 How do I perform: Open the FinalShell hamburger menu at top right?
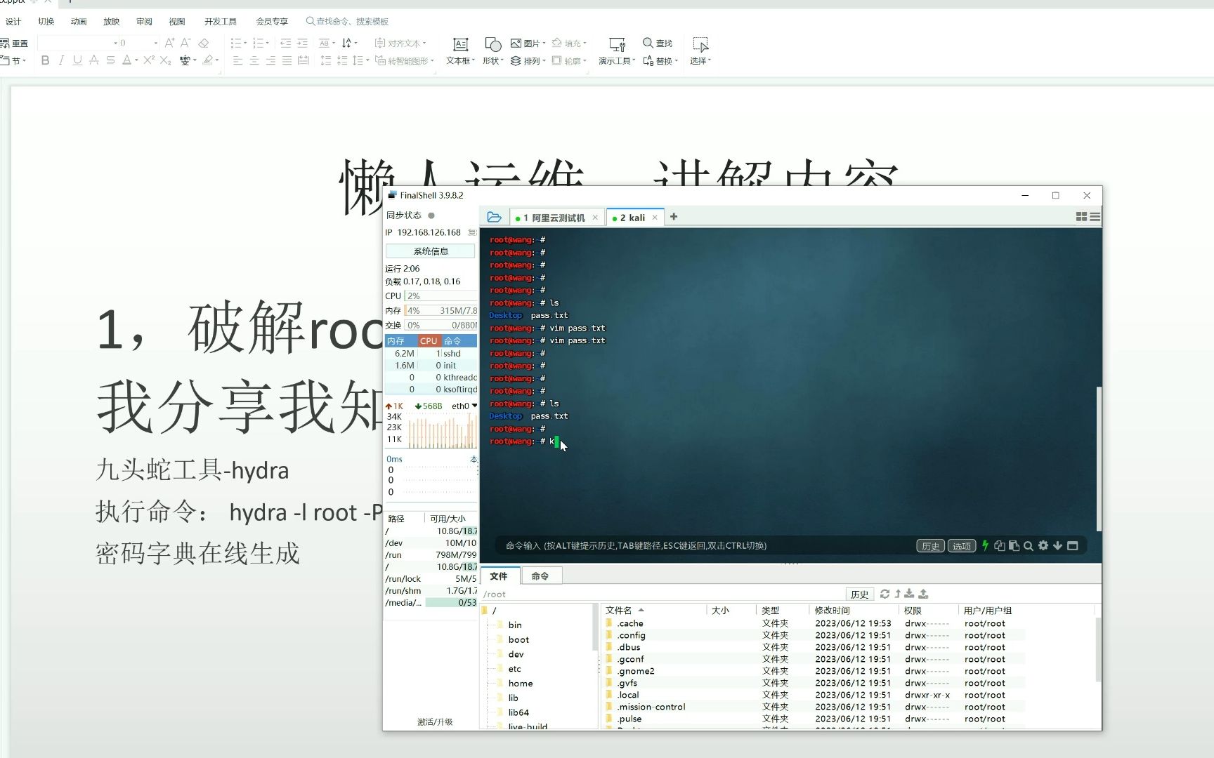coord(1095,217)
